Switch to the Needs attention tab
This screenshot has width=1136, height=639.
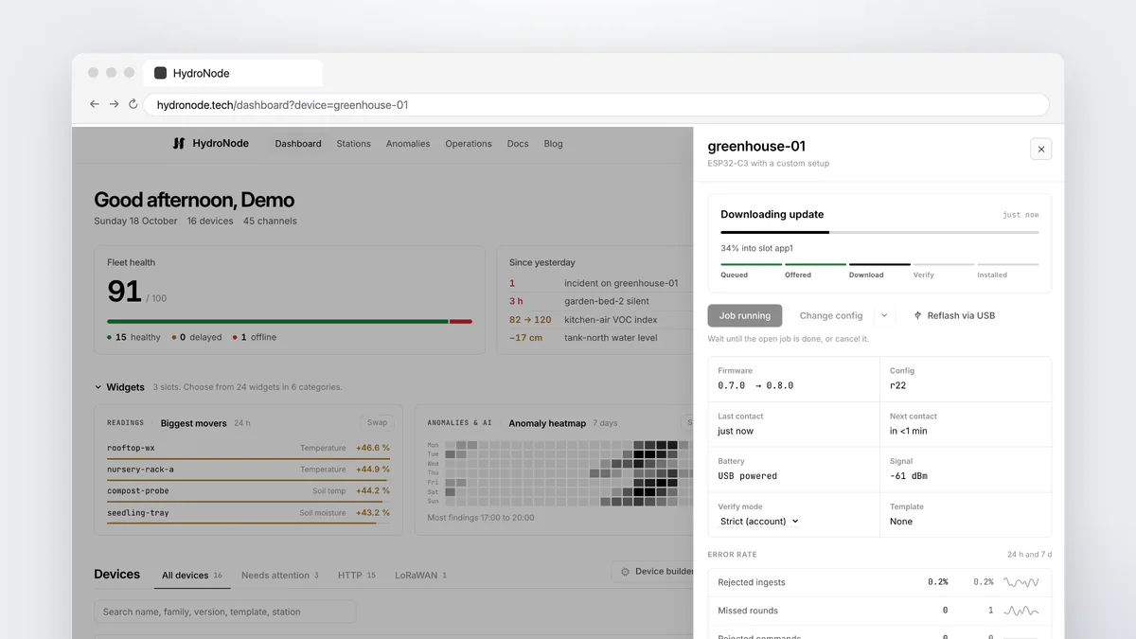click(x=280, y=576)
